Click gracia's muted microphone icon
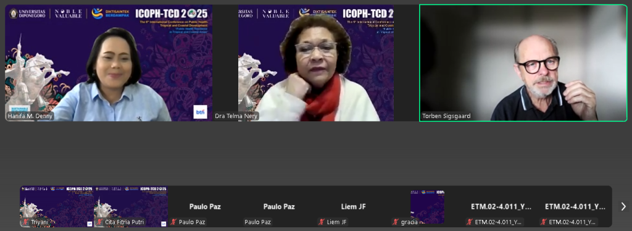 (x=396, y=222)
